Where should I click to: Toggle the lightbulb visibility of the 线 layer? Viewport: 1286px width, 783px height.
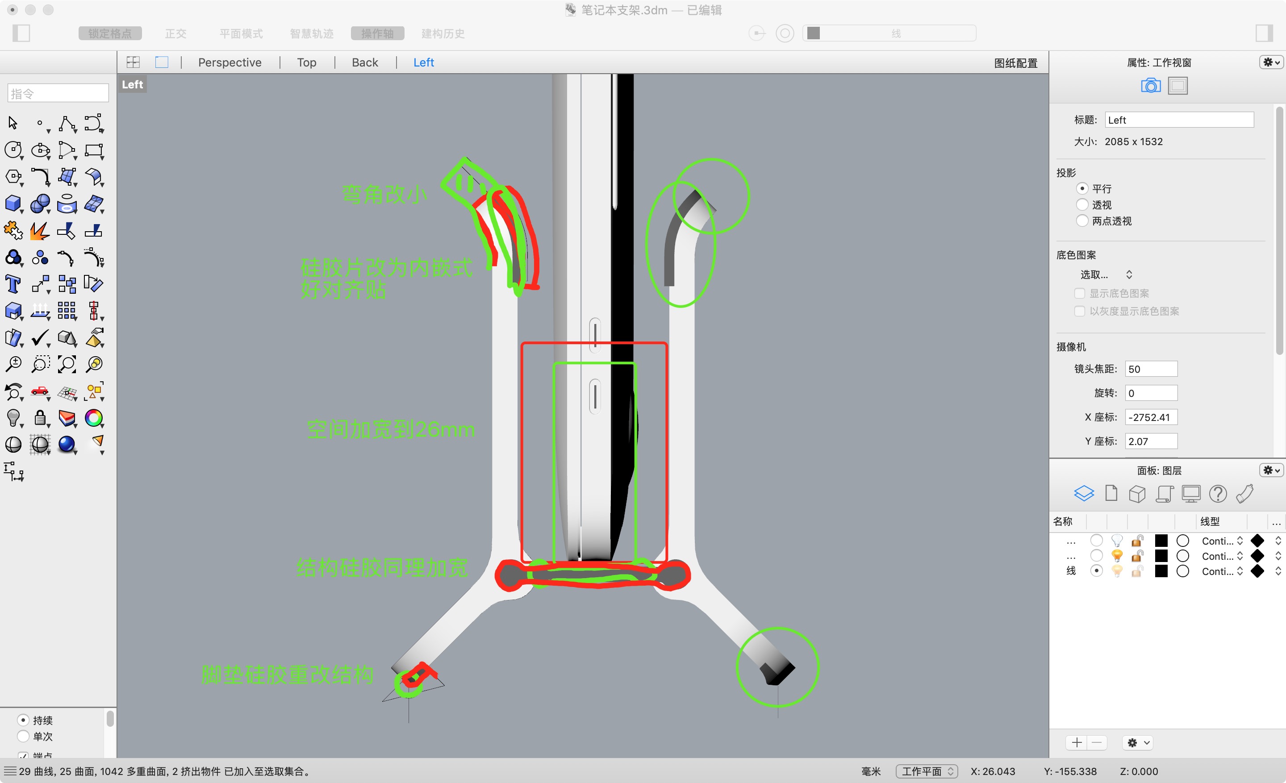pyautogui.click(x=1117, y=571)
